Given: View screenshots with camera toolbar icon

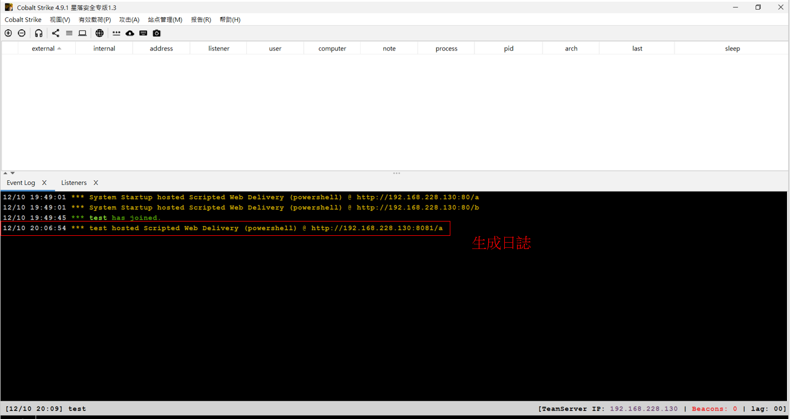Looking at the screenshot, I should coord(157,33).
